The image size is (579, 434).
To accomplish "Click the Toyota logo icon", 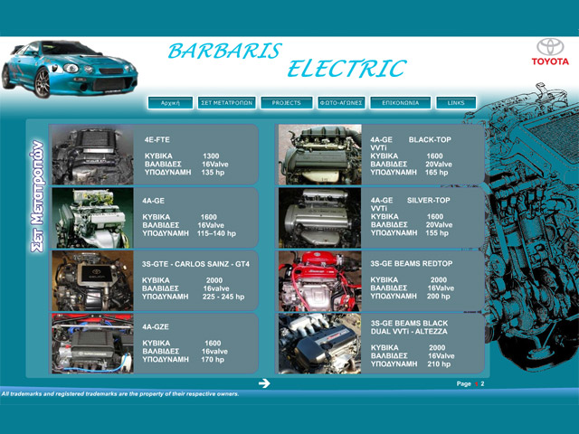I will coord(550,52).
